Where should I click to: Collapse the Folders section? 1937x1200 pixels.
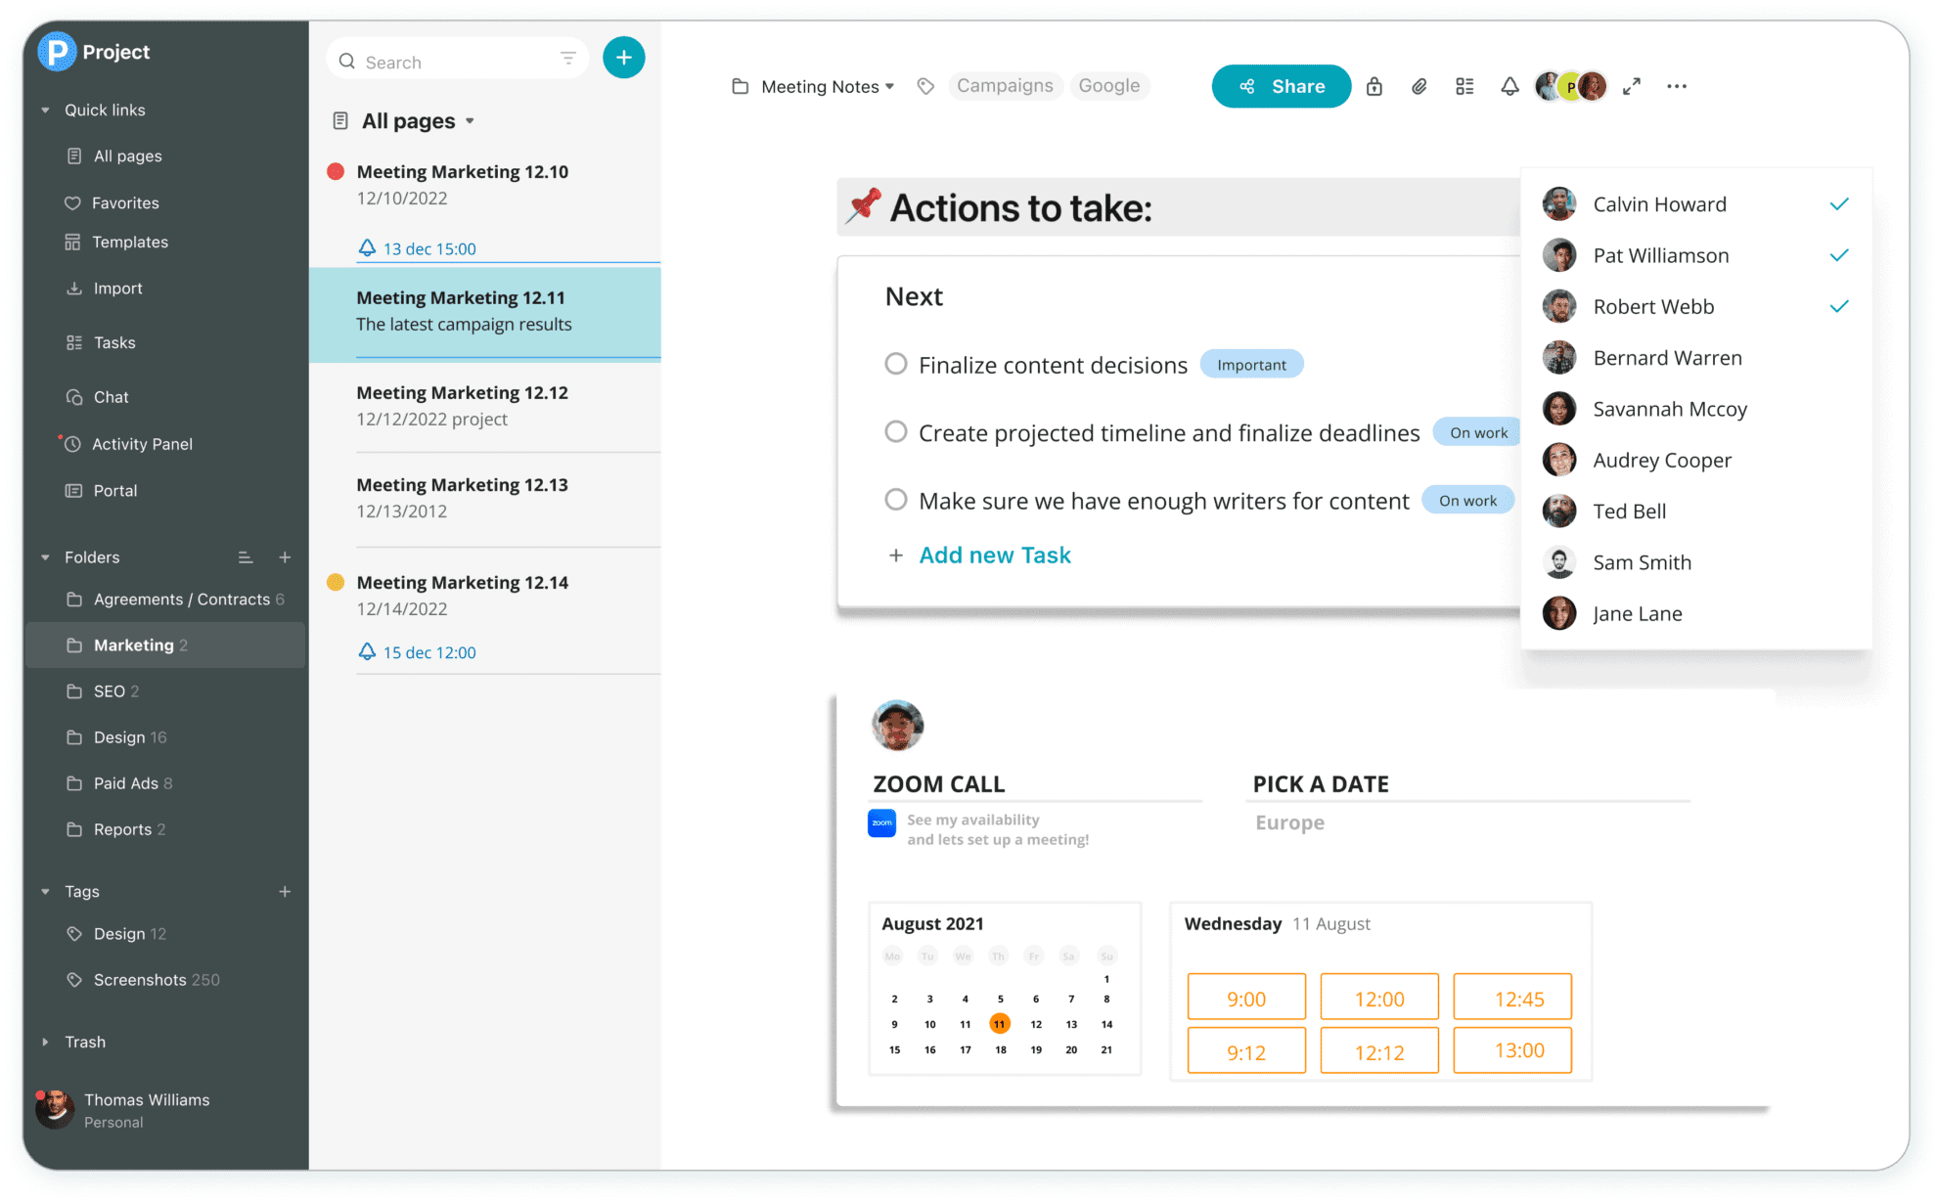point(44,556)
